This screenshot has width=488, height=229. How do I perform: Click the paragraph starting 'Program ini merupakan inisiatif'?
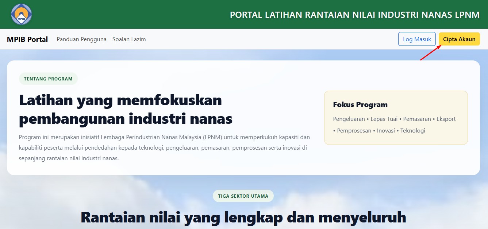[164, 148]
